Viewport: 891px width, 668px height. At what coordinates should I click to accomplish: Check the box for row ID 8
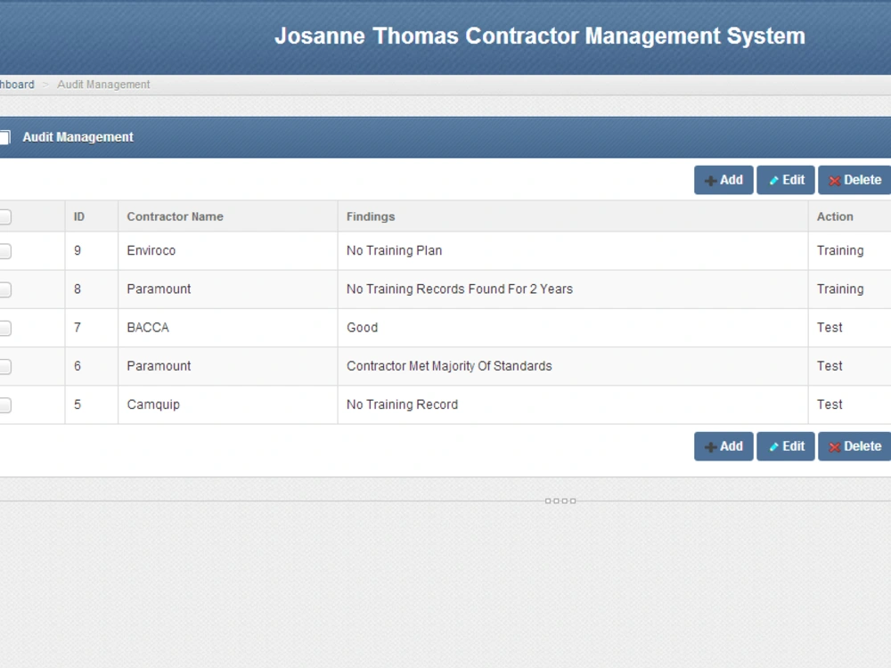[4, 289]
